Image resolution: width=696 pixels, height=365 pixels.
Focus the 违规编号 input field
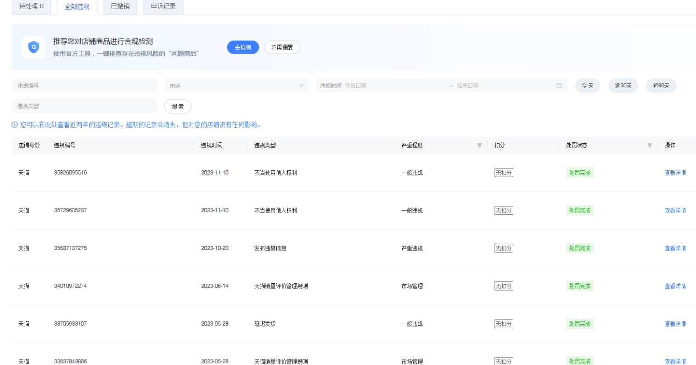click(84, 86)
